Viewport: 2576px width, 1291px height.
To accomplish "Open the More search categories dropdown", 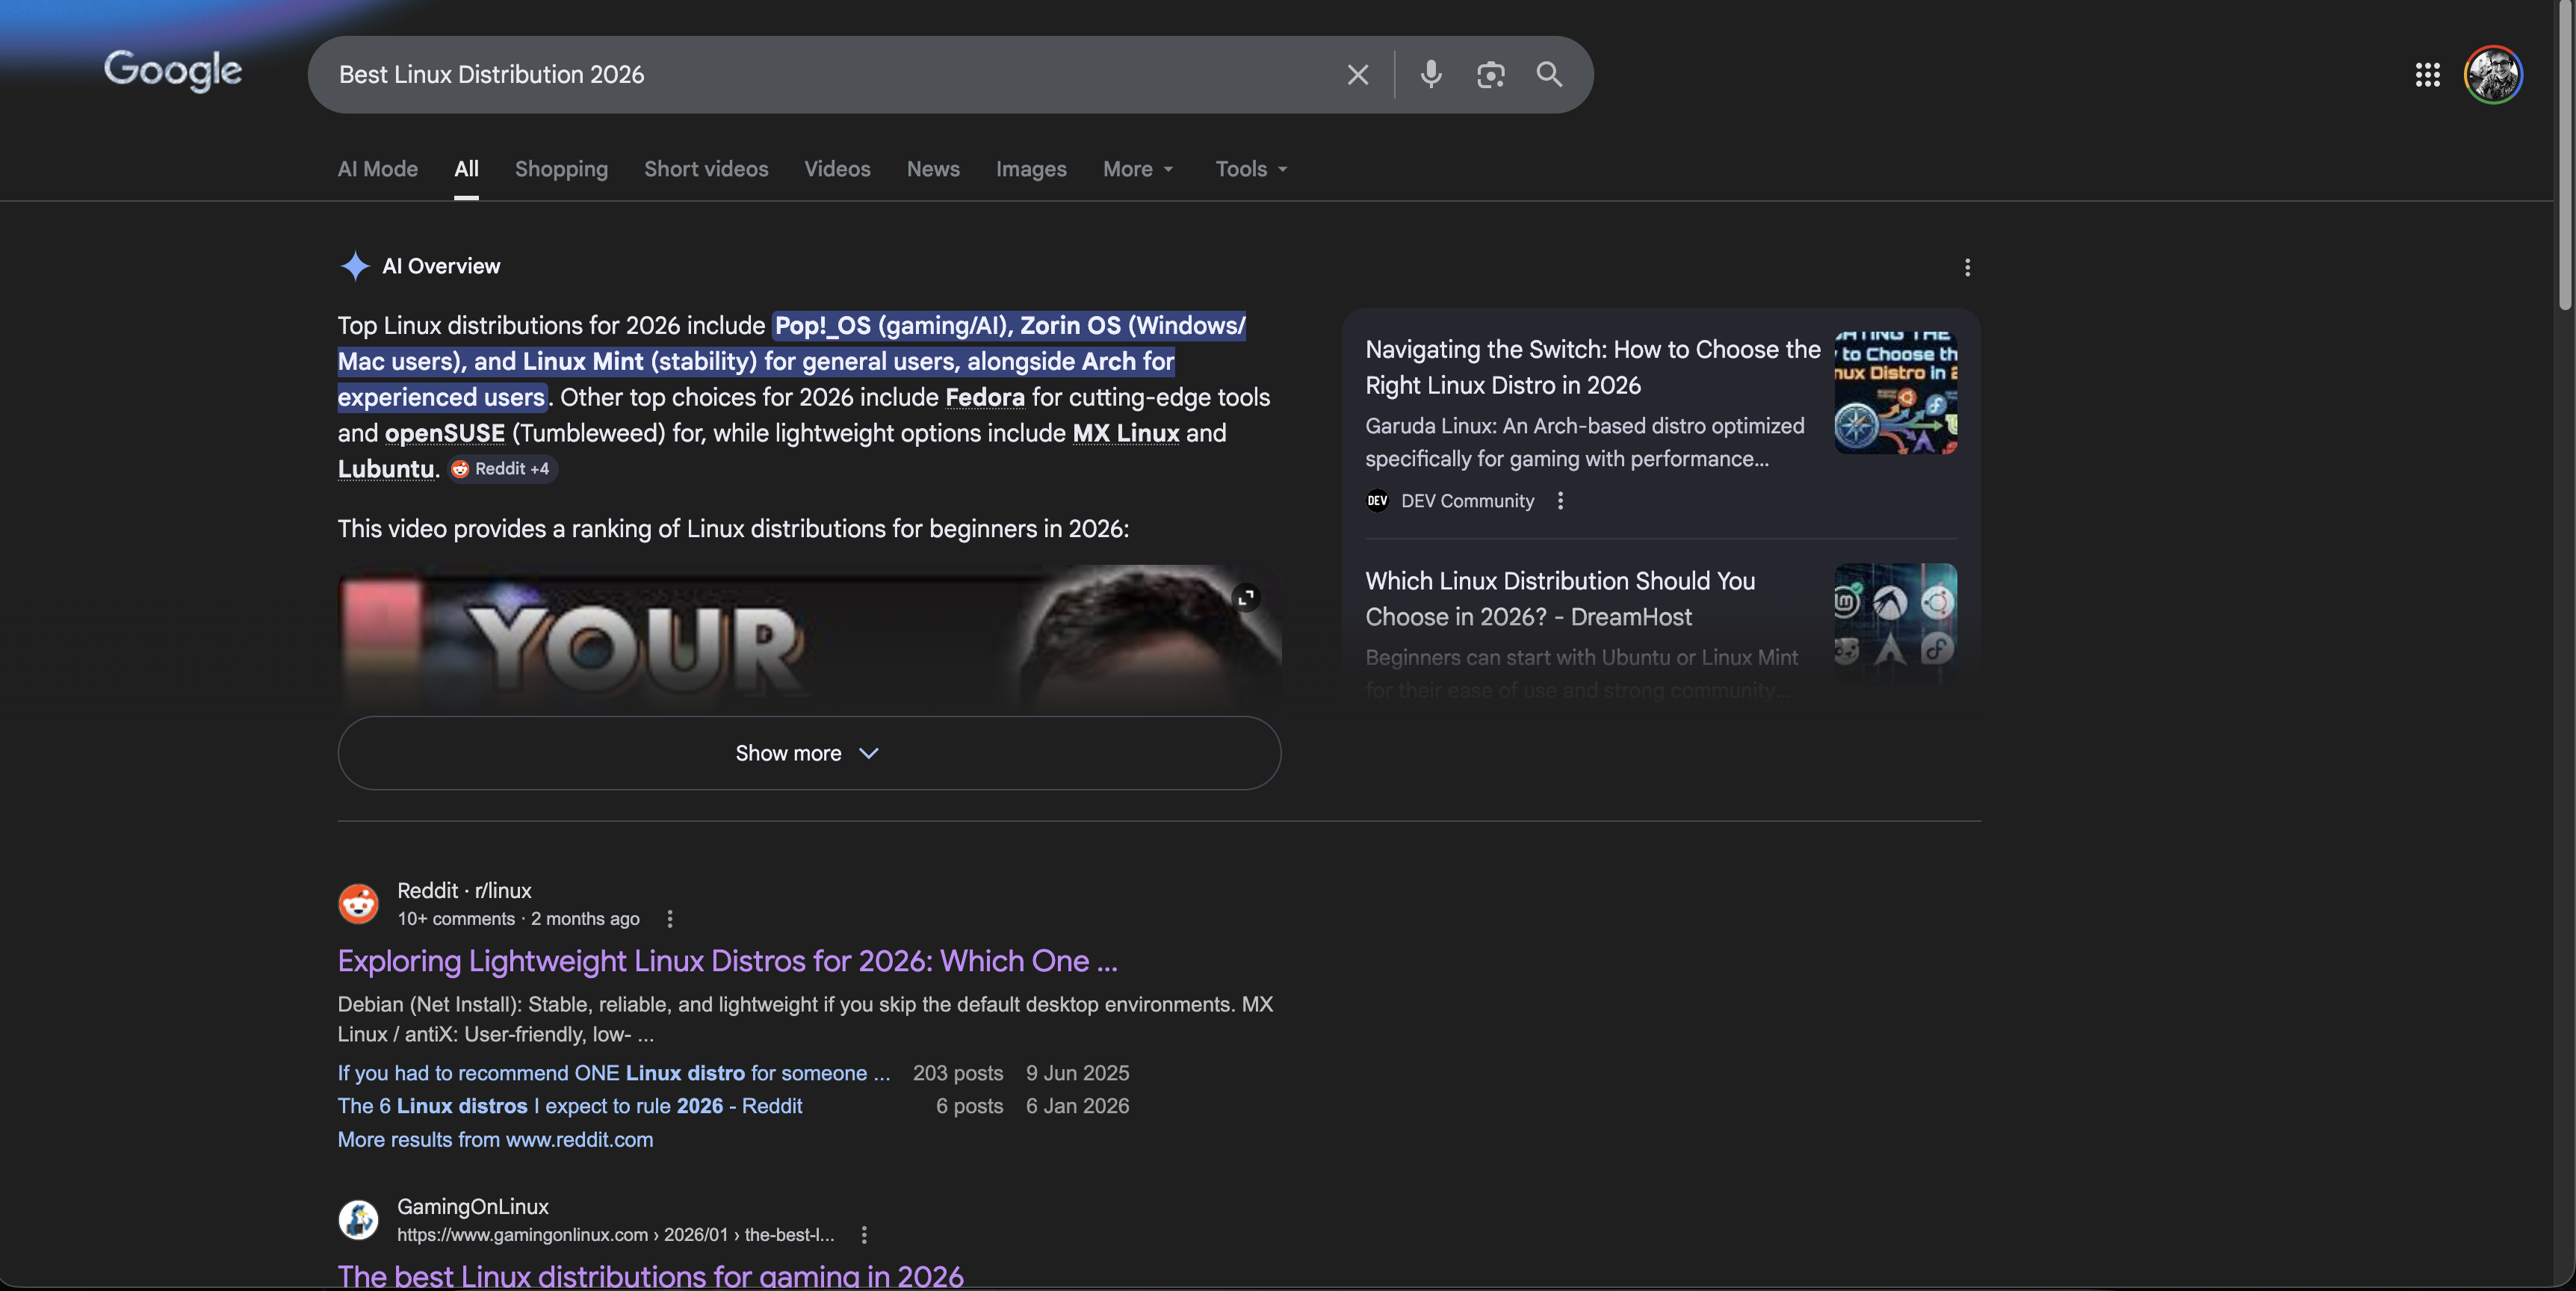I will coord(1137,169).
